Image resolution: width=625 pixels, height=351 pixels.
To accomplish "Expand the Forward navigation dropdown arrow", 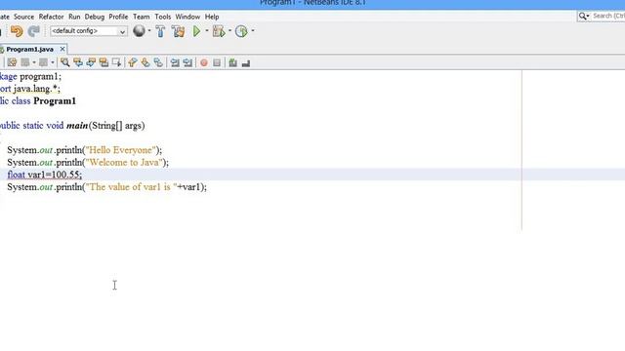I will coord(53,62).
